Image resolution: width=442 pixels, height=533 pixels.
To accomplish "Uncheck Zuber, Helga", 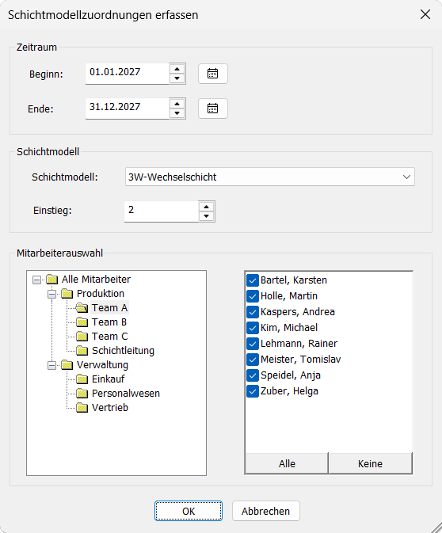I will click(253, 391).
